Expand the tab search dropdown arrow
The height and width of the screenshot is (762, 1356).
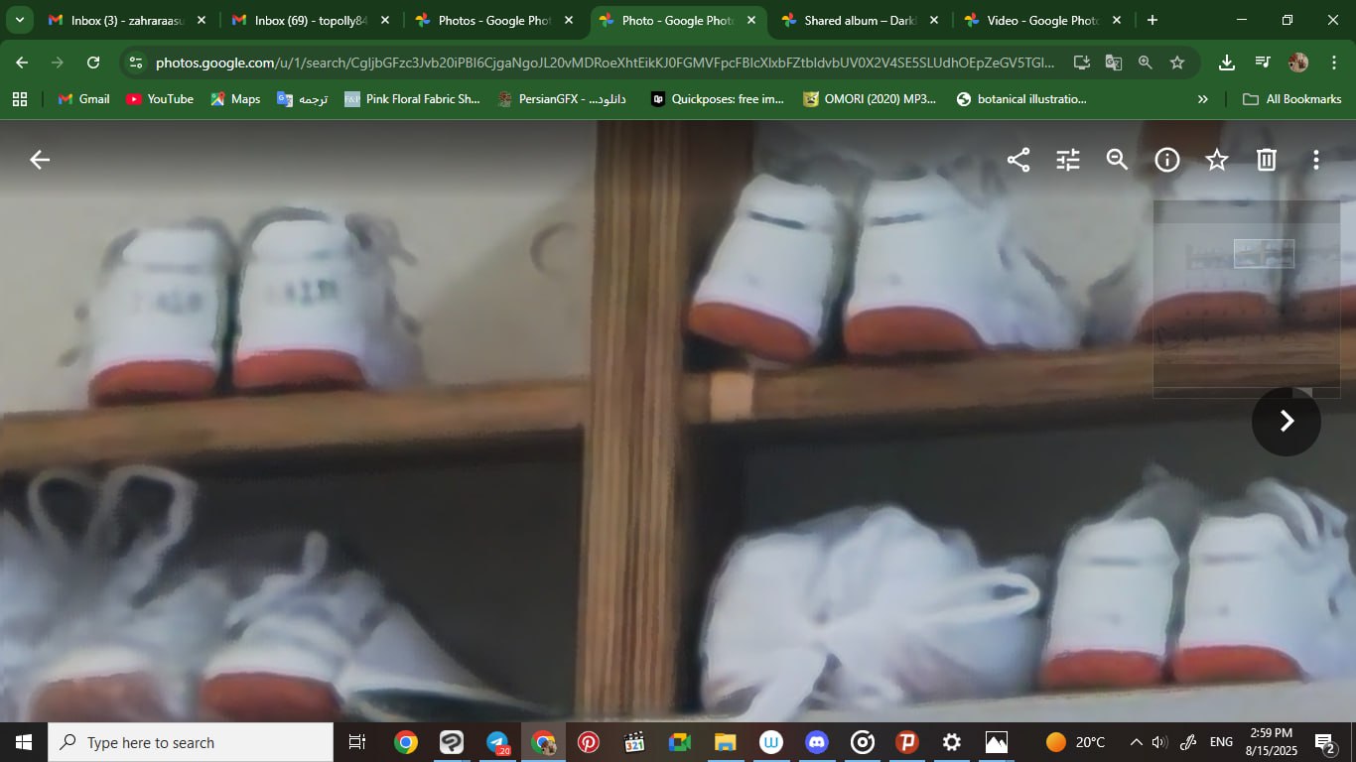click(x=19, y=20)
